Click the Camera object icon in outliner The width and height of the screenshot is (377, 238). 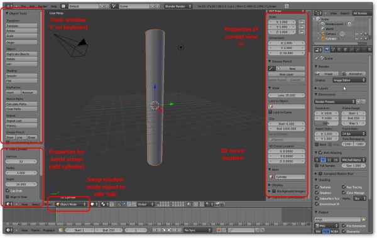[323, 34]
